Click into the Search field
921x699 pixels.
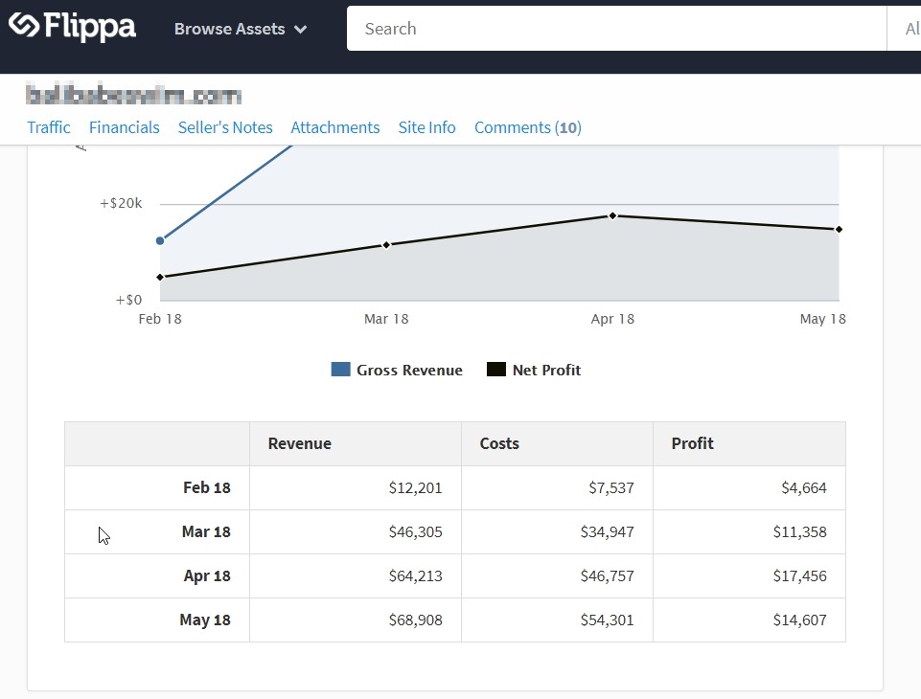point(613,29)
